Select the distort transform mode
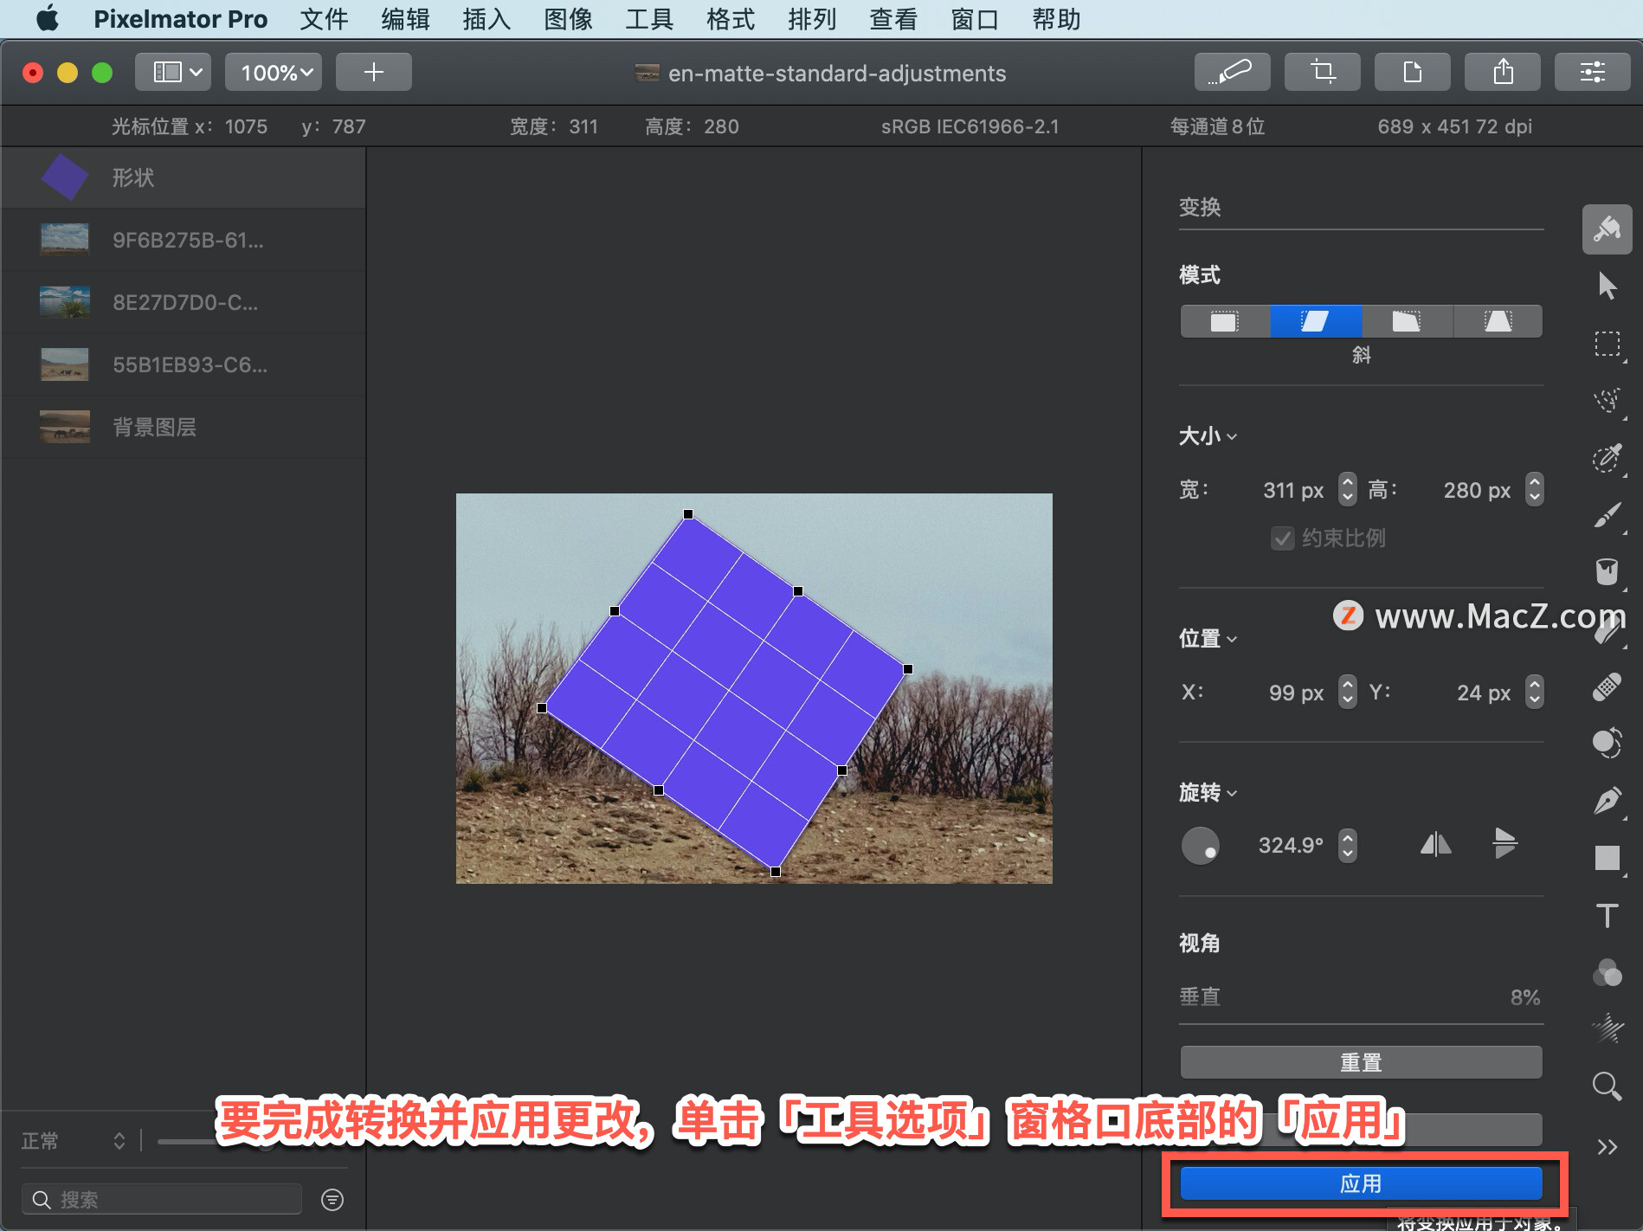The width and height of the screenshot is (1643, 1231). pyautogui.click(x=1407, y=321)
